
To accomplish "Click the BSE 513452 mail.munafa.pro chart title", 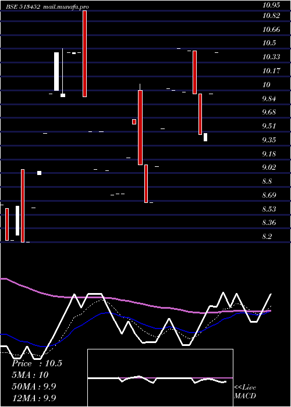I will point(48,7).
